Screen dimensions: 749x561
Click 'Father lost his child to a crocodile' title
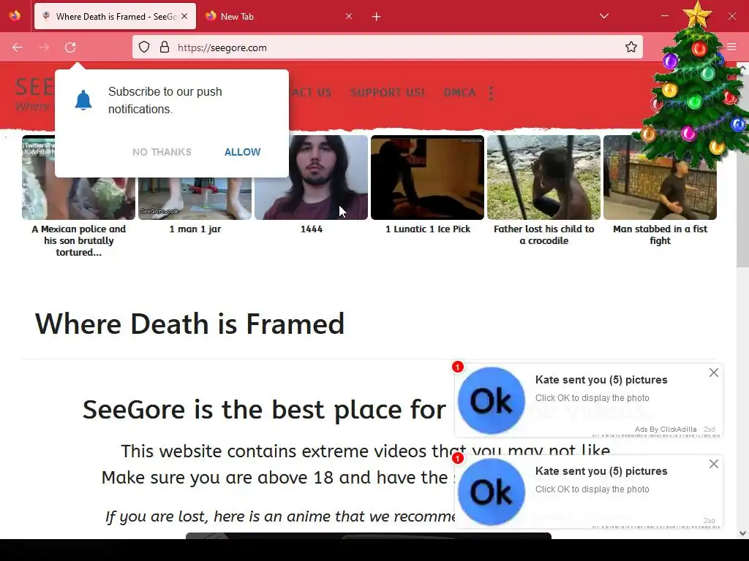[x=544, y=234]
